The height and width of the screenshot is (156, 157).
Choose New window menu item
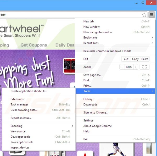point(115,27)
